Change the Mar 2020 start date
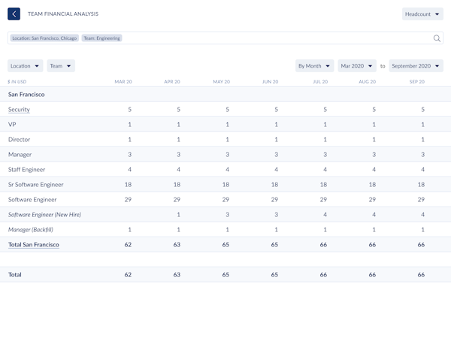The height and width of the screenshot is (338, 451). [x=356, y=66]
